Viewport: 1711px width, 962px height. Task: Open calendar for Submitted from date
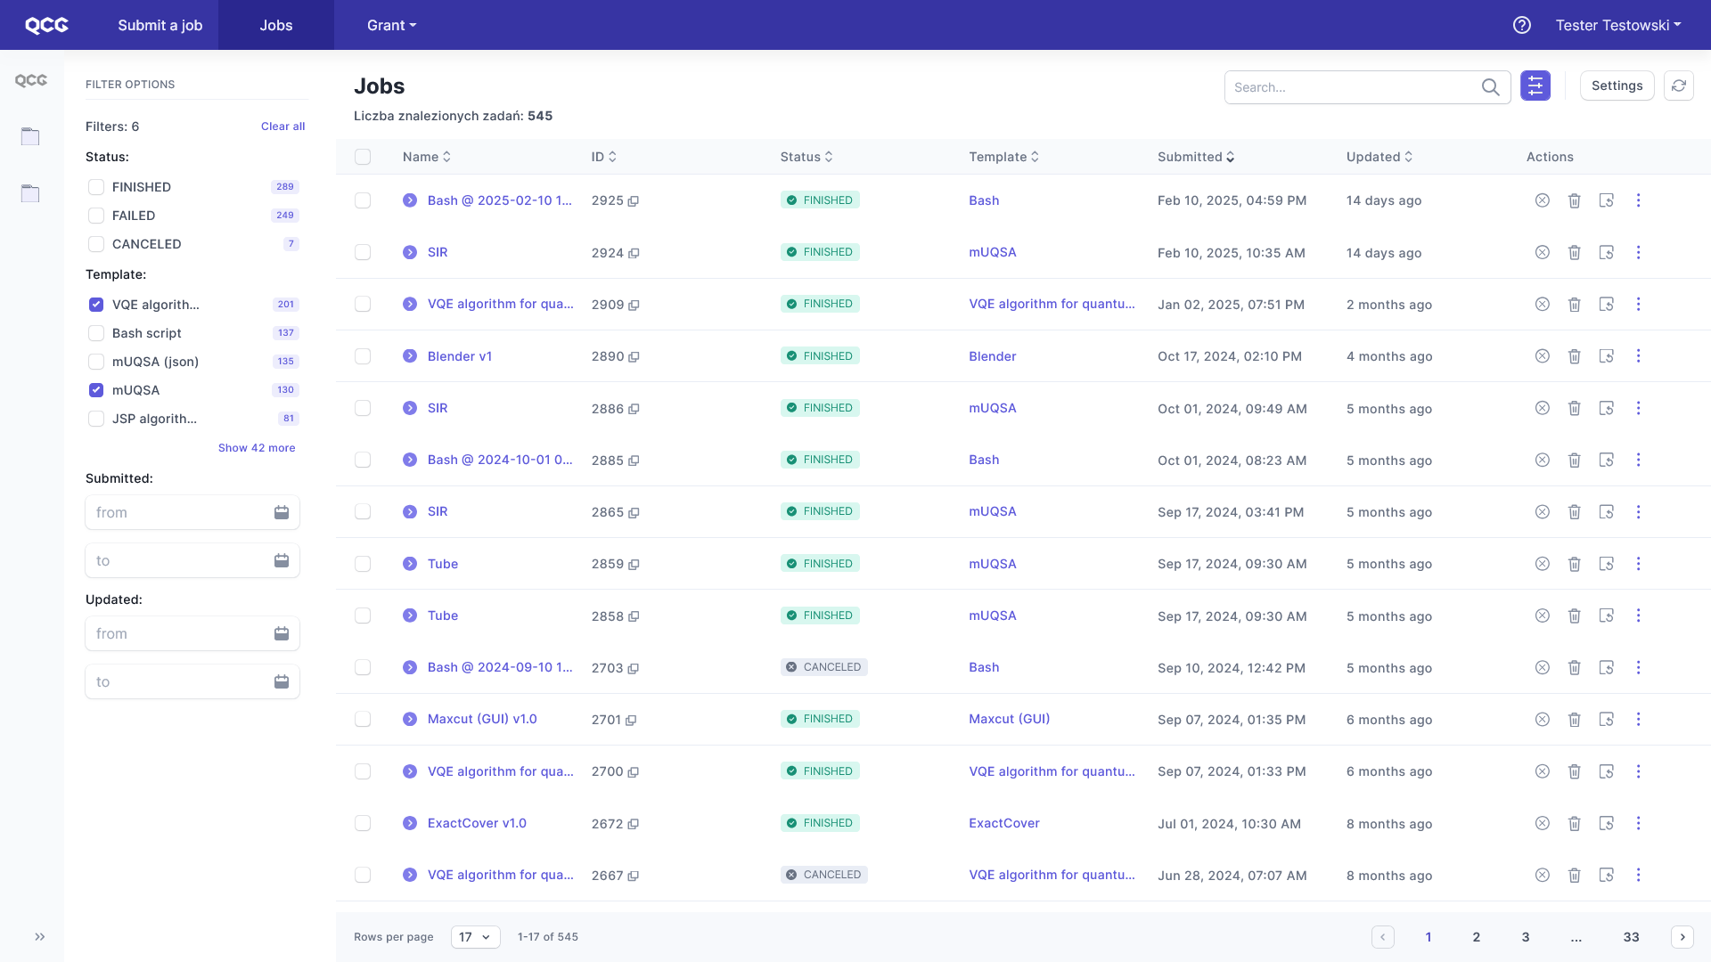click(281, 513)
